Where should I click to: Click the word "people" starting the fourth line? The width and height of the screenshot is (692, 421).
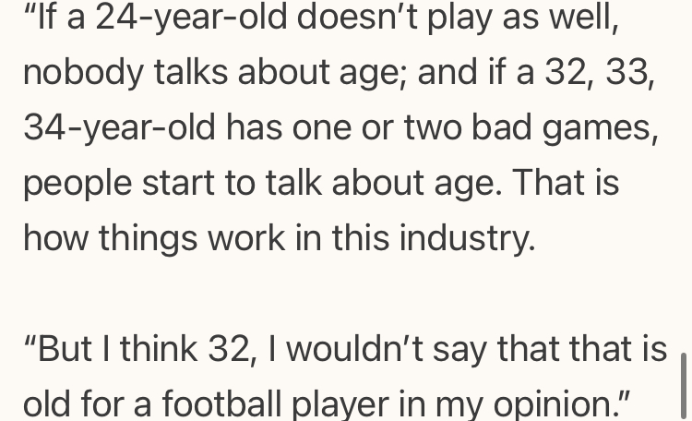point(76,183)
